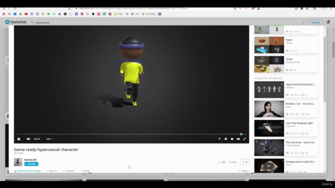Open the hyper collection card
Viewport: 335px width, 188px height.
286,45
